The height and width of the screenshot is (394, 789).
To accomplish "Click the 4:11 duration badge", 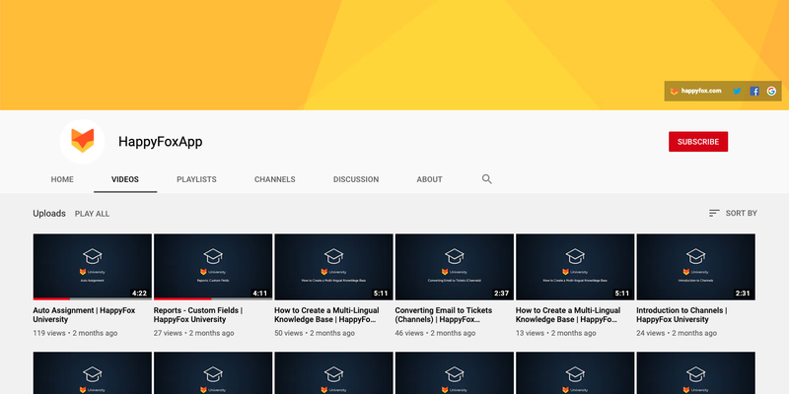I will (x=260, y=293).
